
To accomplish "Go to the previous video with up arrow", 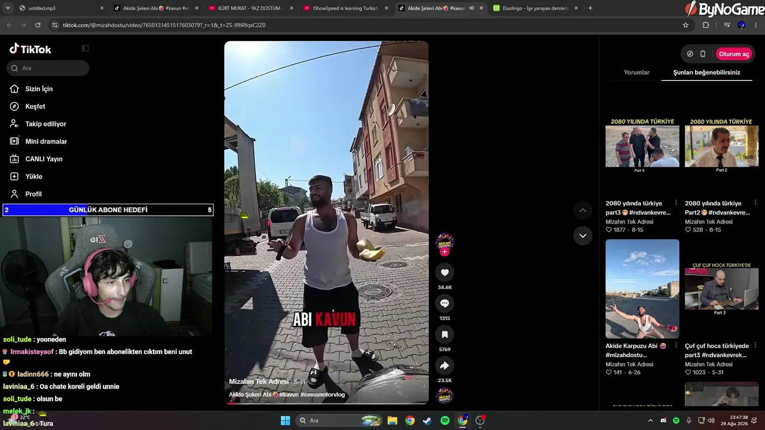I will click(x=583, y=210).
